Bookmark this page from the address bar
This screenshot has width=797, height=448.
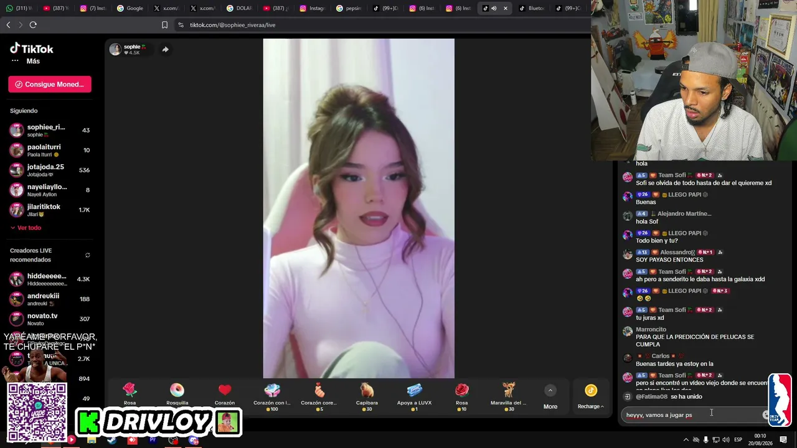tap(164, 25)
